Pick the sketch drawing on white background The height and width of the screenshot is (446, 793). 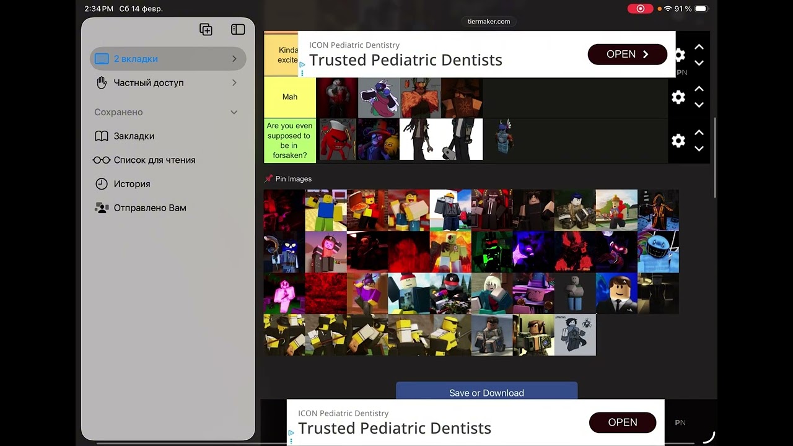pos(575,334)
